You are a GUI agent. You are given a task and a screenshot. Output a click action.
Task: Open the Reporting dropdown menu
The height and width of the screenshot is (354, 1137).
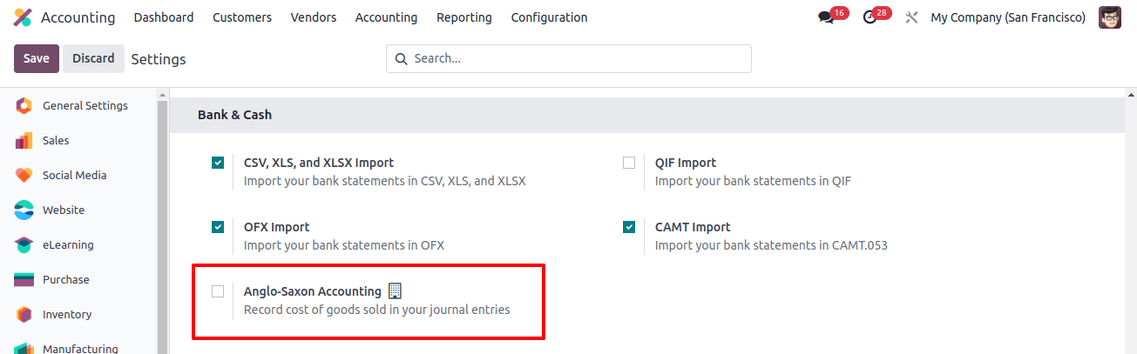point(464,17)
